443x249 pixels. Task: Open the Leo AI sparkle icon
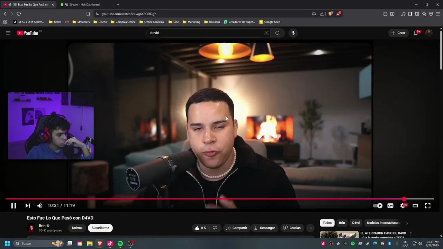pos(424,14)
